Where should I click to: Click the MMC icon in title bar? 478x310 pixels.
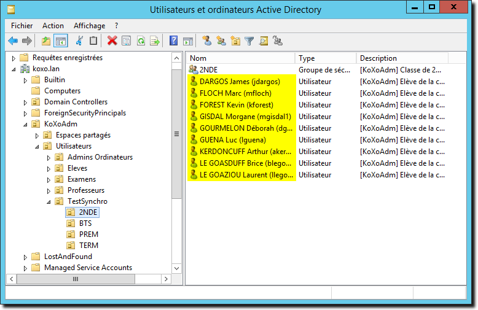[x=11, y=10]
